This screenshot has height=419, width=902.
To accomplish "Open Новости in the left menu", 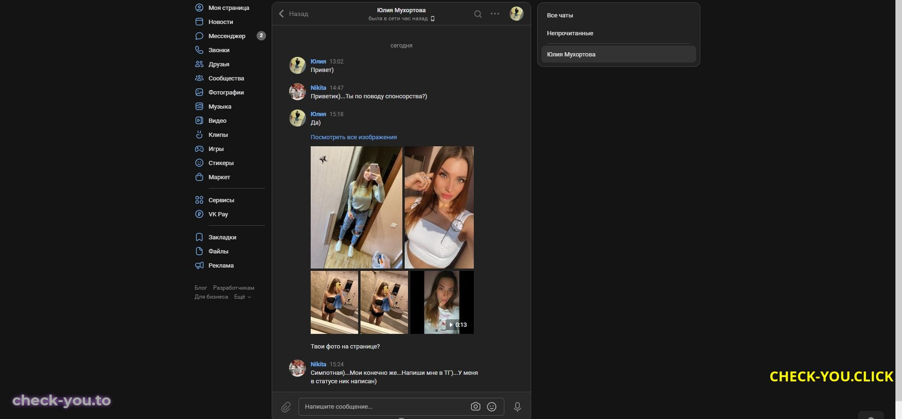I will tap(221, 22).
